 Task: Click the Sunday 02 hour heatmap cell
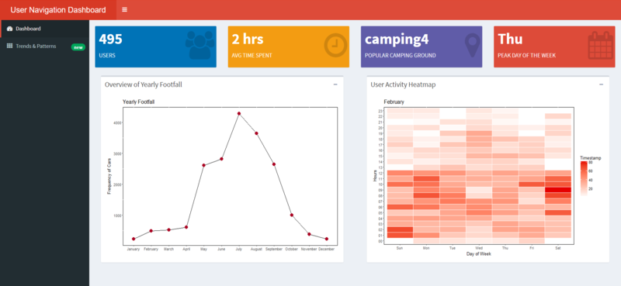coord(400,229)
